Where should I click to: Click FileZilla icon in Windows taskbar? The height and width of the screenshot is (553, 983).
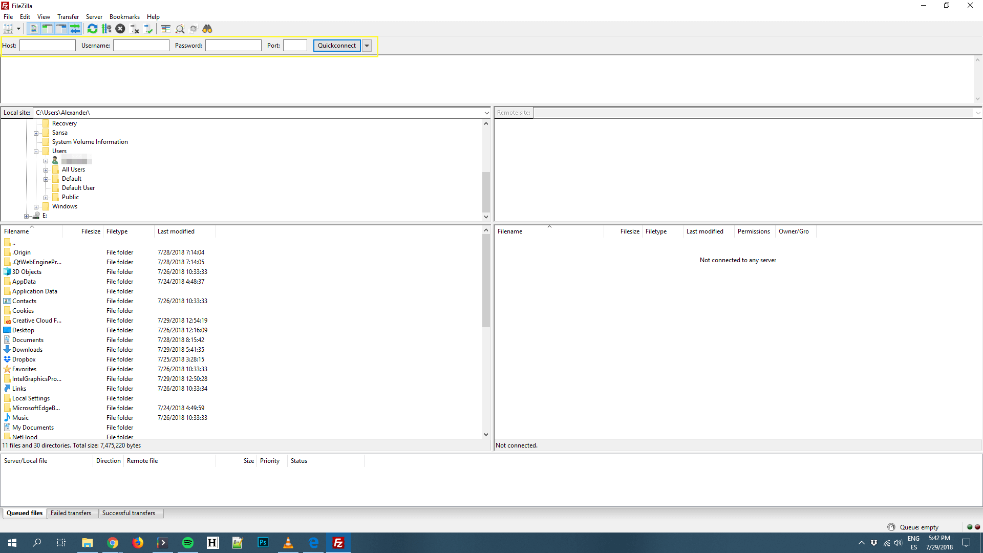(338, 542)
